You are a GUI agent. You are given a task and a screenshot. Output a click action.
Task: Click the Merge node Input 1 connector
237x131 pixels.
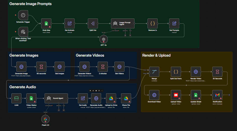pos(149,70)
